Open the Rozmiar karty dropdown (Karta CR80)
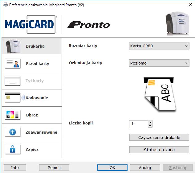195x173 pixels. click(x=159, y=46)
